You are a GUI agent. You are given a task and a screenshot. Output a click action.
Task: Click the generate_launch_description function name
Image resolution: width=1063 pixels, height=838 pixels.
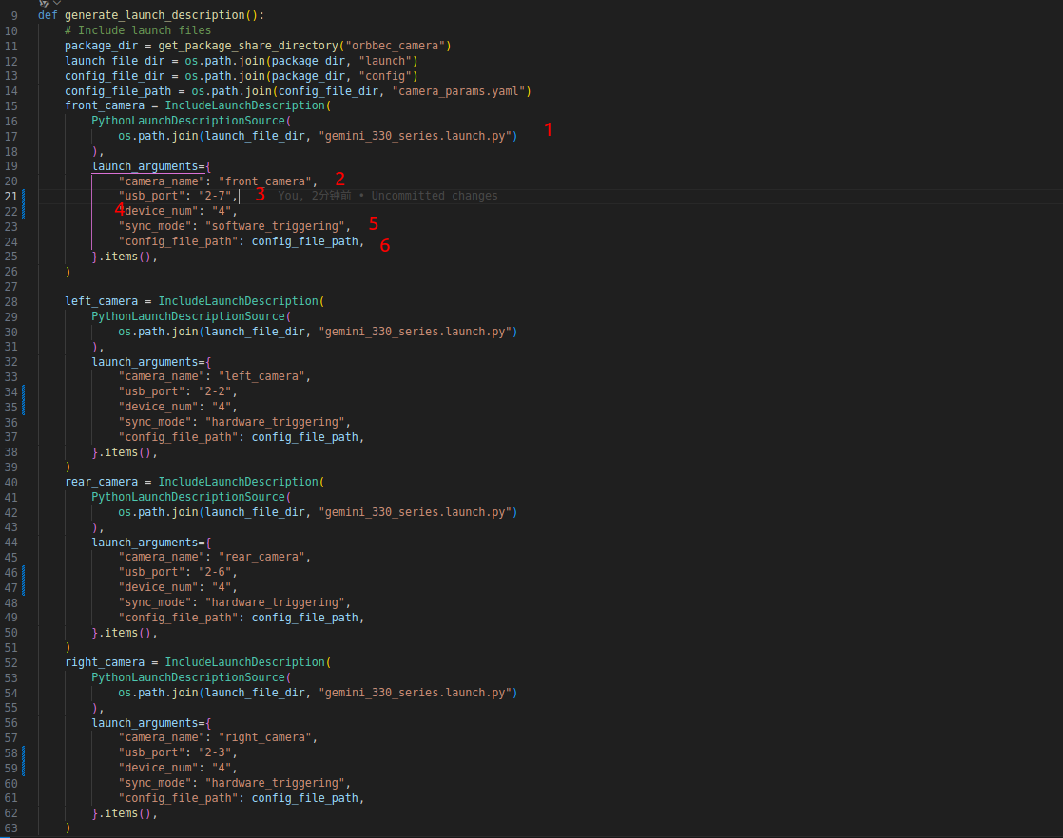point(151,15)
